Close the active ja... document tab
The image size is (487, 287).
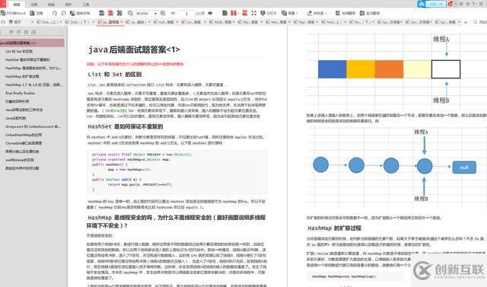[x=122, y=22]
